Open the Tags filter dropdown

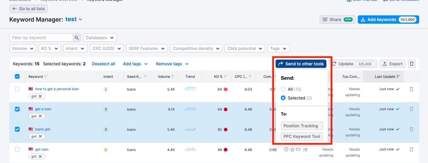click(x=279, y=48)
